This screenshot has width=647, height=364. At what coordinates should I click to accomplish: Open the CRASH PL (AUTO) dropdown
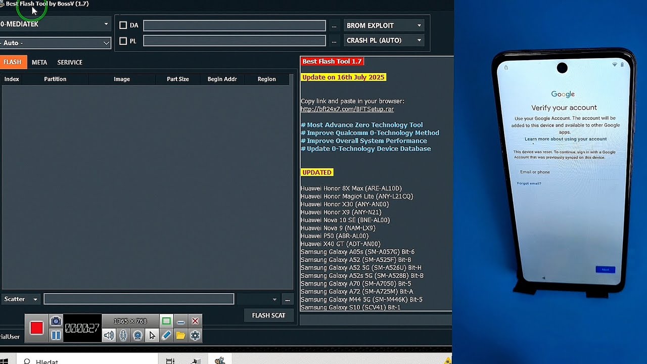pyautogui.click(x=384, y=40)
